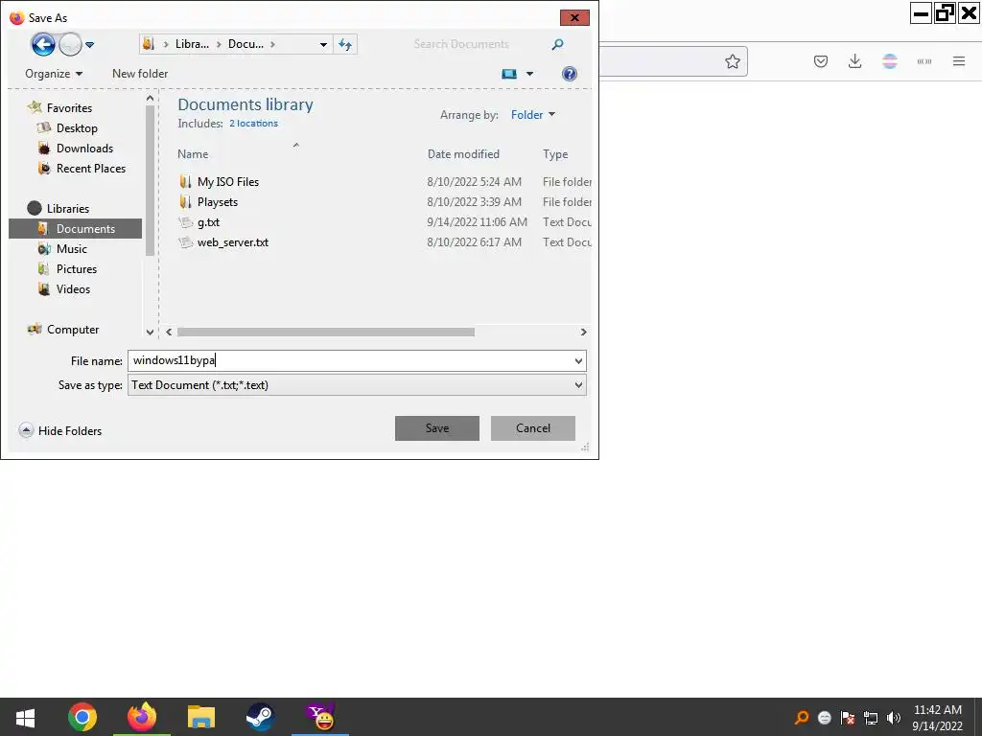Screen dimensions: 982x736
Task: Create a New folder
Action: click(140, 74)
